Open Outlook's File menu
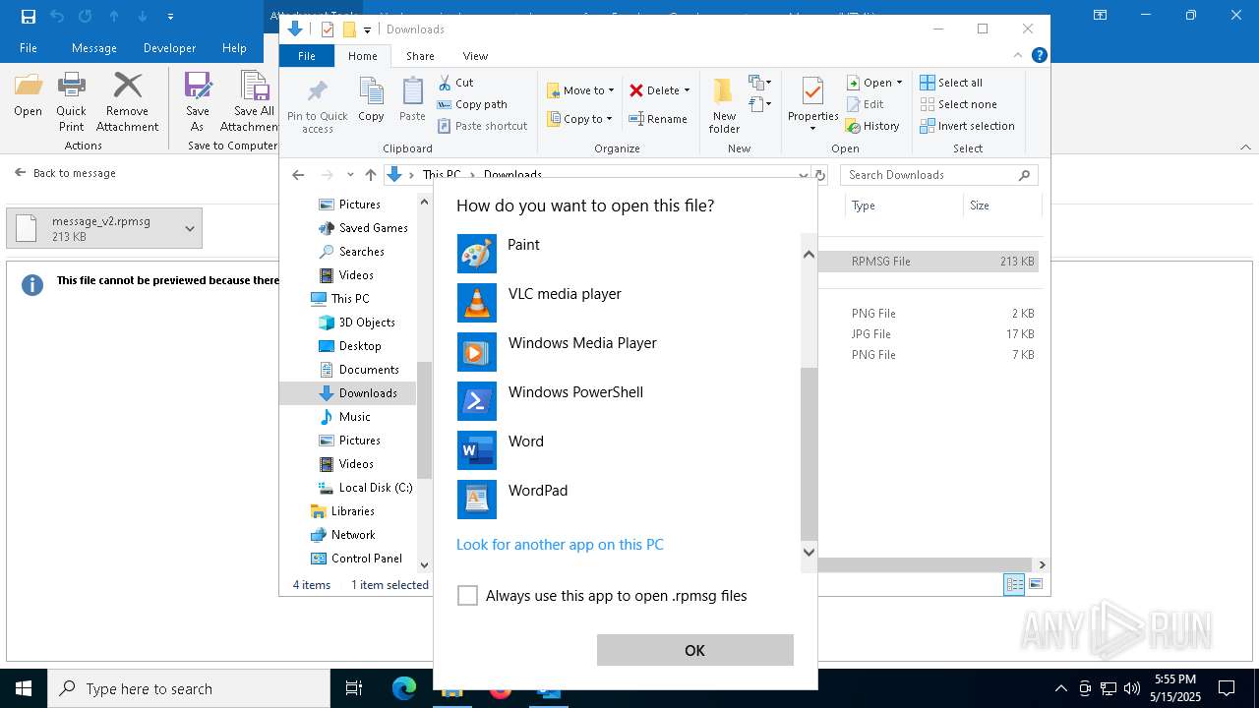This screenshot has height=708, width=1259. (29, 48)
